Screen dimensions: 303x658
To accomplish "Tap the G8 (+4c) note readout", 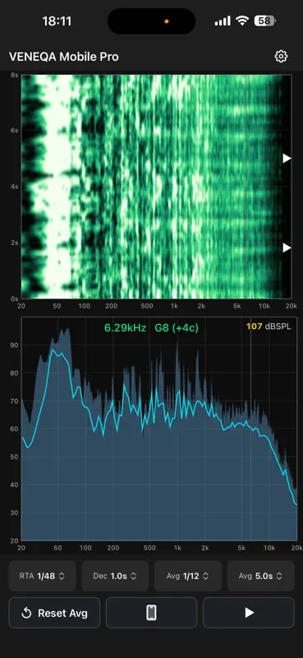I will [177, 327].
